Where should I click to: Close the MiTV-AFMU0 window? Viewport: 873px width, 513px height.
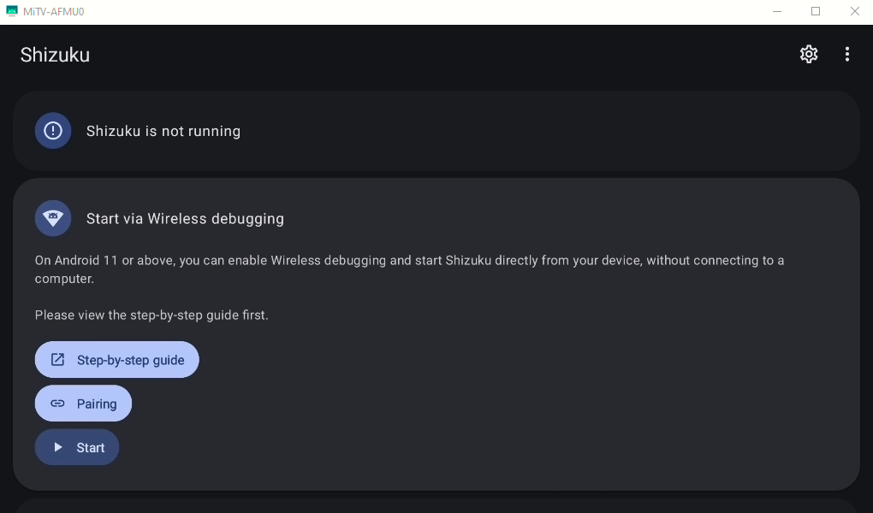(855, 11)
